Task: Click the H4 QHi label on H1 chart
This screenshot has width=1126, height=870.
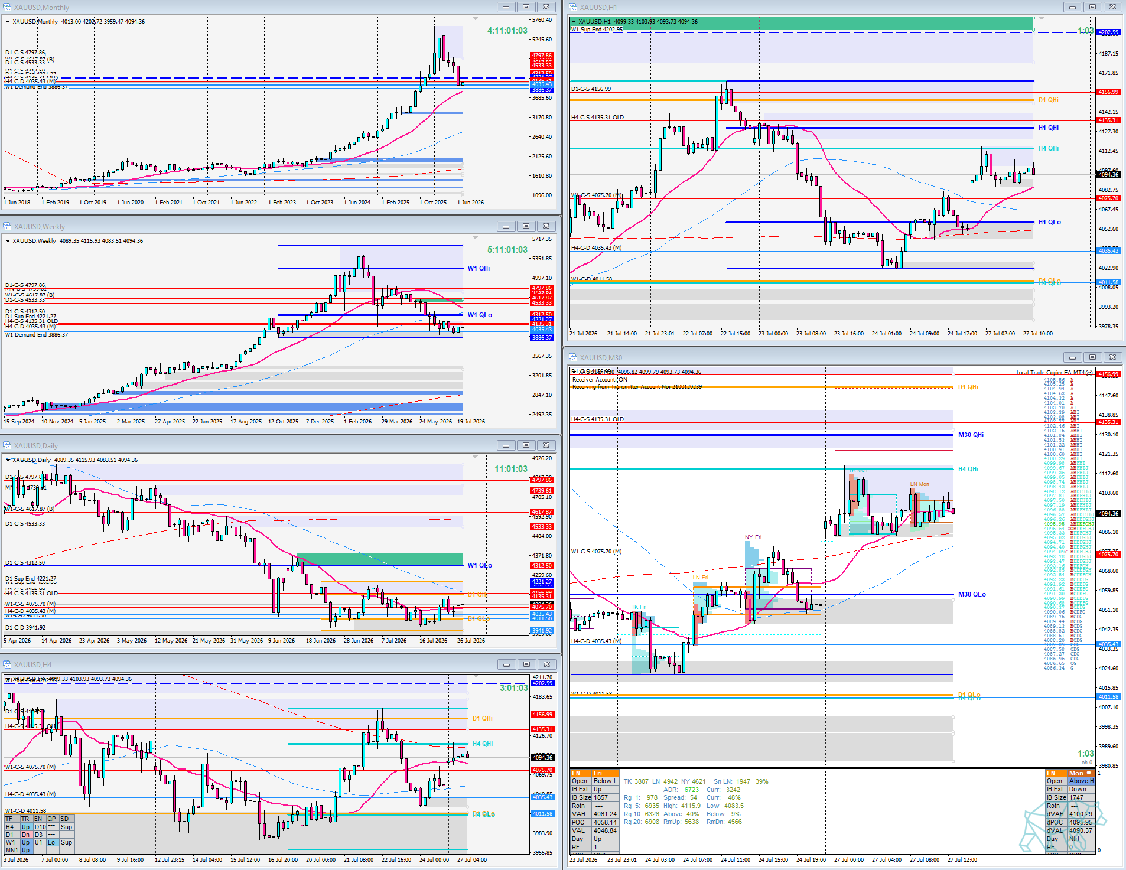Action: coord(1049,148)
